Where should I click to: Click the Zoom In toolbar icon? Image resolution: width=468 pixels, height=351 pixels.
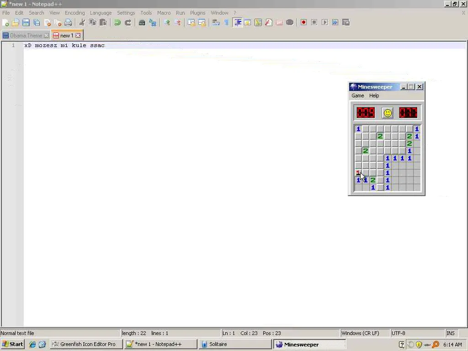[167, 22]
